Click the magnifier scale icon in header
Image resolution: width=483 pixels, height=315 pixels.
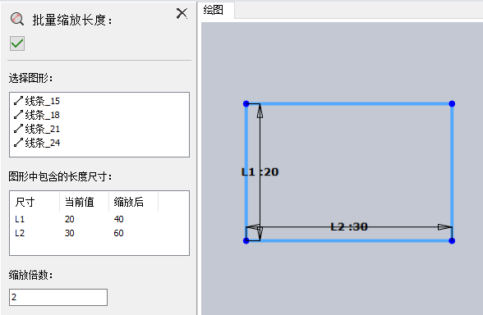click(17, 19)
